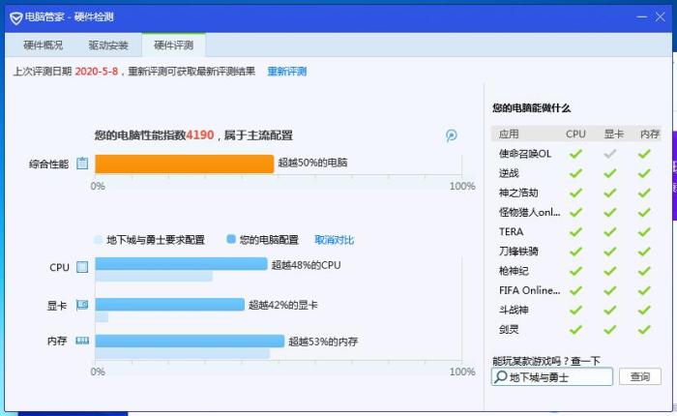This screenshot has width=677, height=416.
Task: Click the 您的电脑能做什么 heading
Action: point(532,108)
